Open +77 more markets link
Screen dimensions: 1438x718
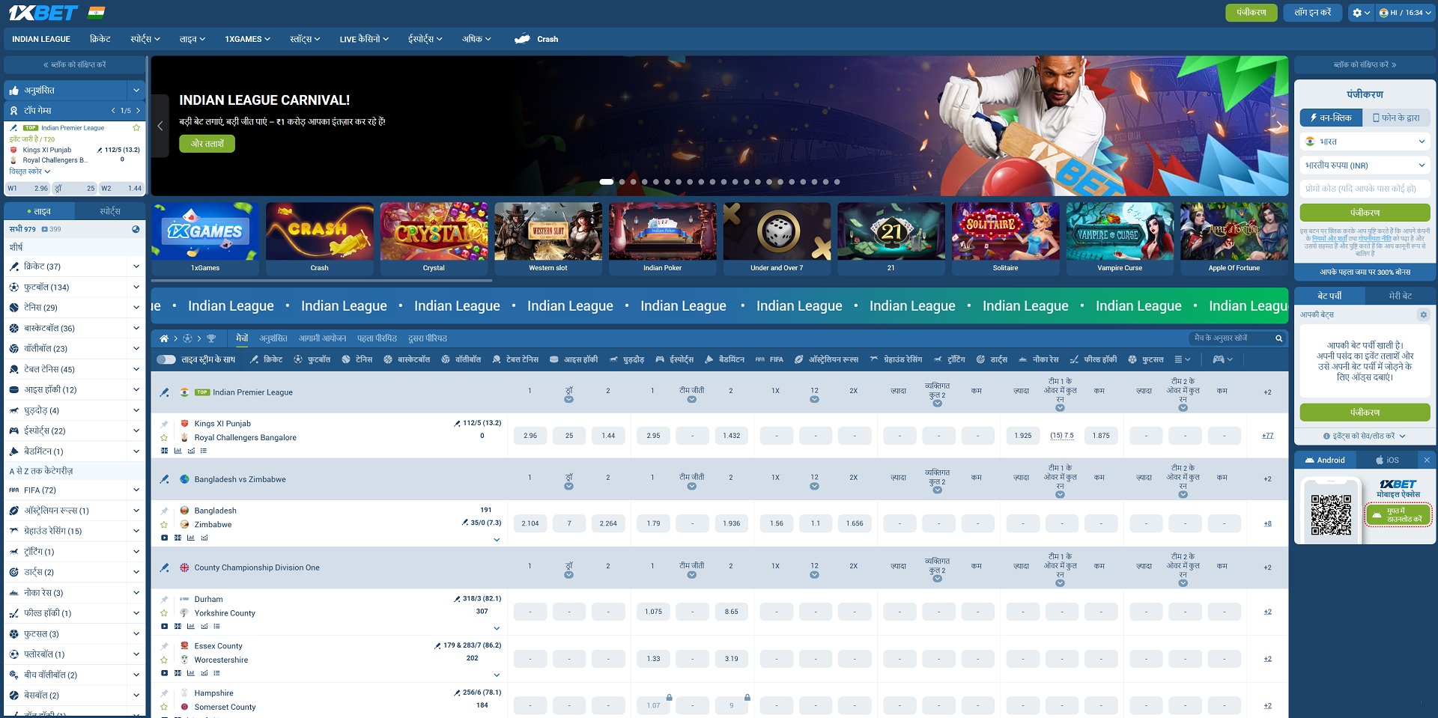click(1267, 436)
